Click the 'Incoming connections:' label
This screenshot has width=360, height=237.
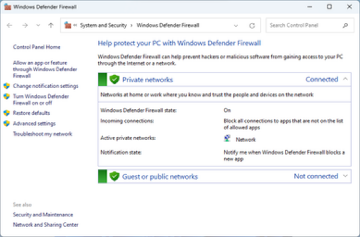(127, 121)
